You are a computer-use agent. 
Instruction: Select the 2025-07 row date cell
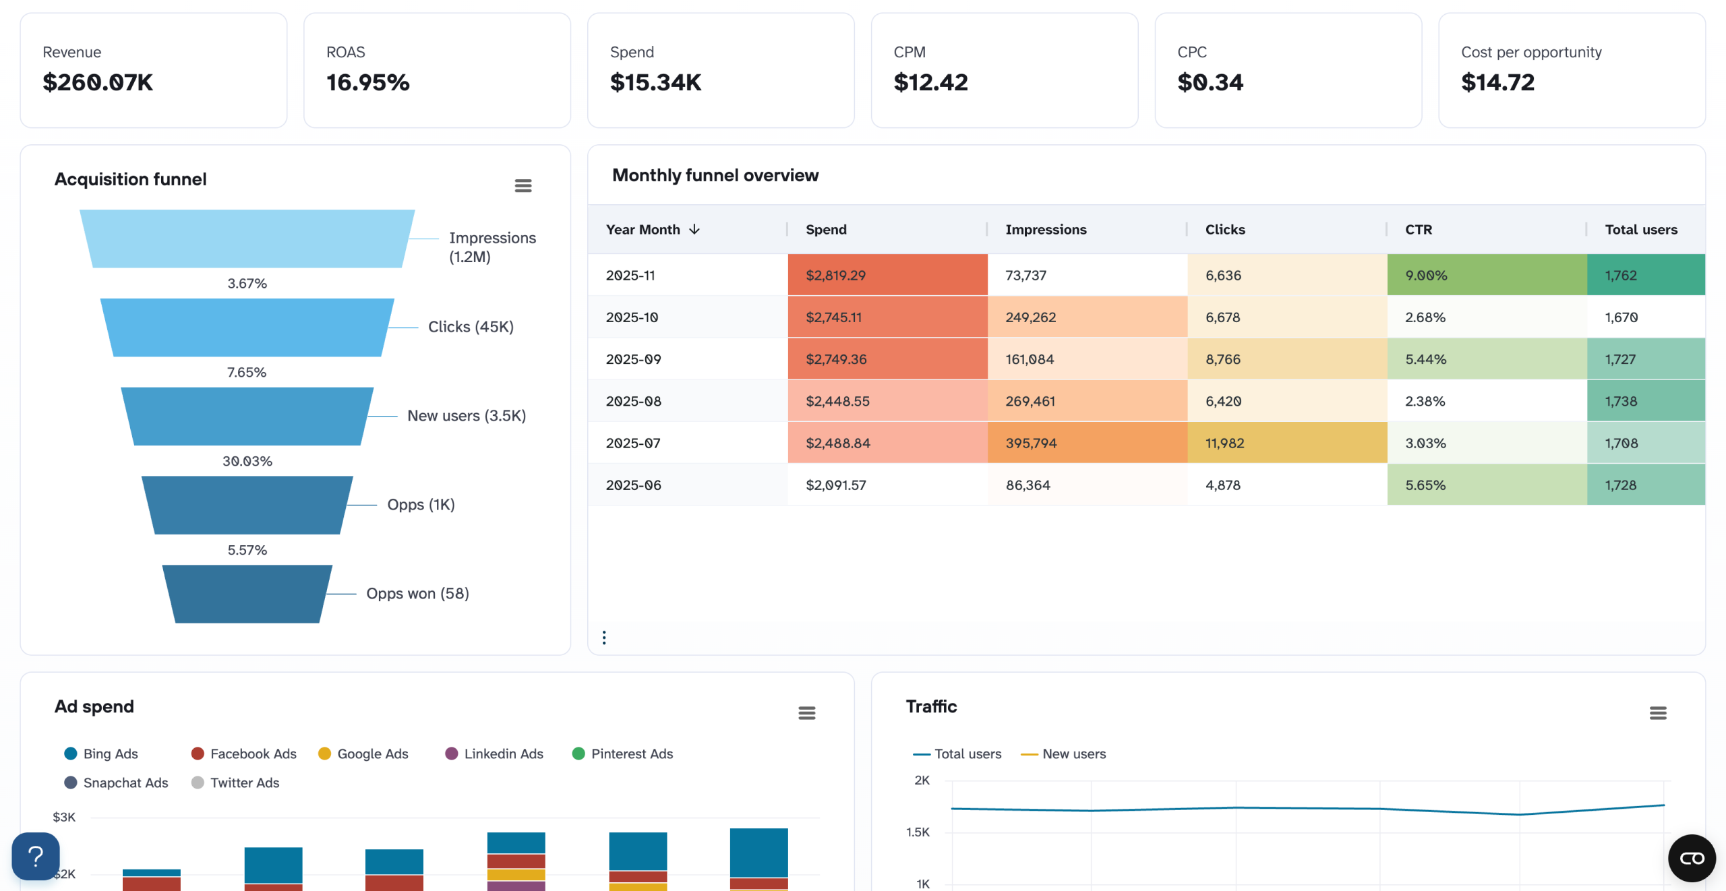click(x=688, y=443)
